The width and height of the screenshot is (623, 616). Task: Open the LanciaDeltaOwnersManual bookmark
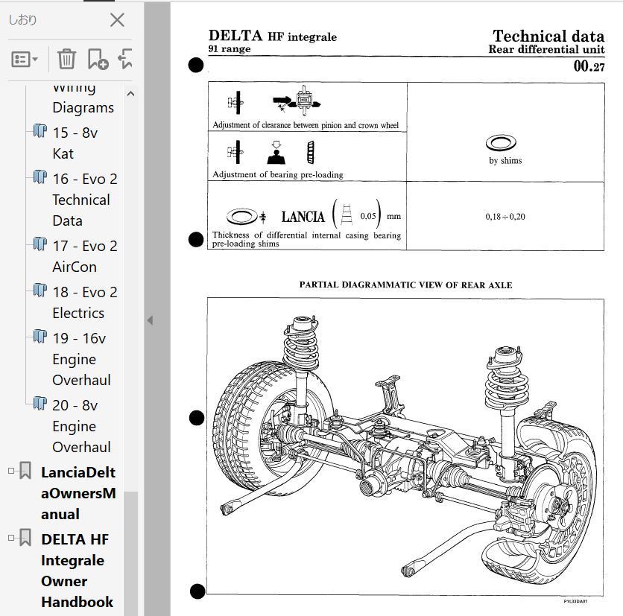coord(78,493)
